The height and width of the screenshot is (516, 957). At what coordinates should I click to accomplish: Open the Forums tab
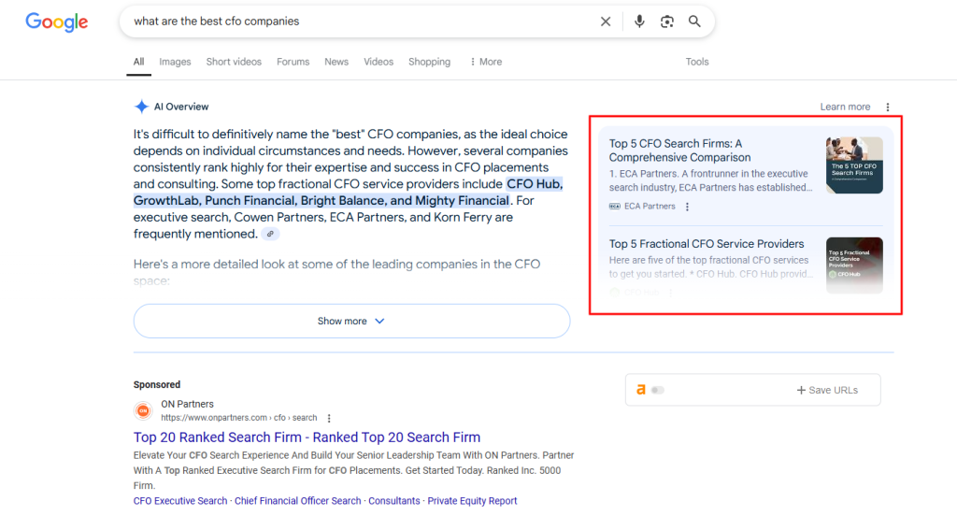(x=293, y=62)
